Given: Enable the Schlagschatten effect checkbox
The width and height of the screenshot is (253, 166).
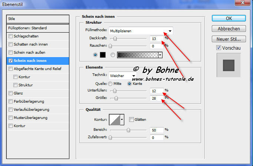Looking at the screenshot, I should click(11, 36).
